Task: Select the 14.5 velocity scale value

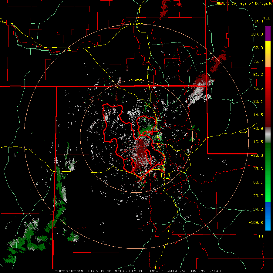Action: pos(258,115)
